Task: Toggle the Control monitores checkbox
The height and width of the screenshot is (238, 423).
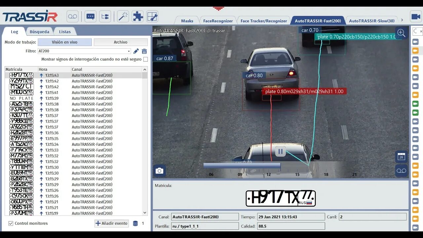Action: click(x=11, y=223)
